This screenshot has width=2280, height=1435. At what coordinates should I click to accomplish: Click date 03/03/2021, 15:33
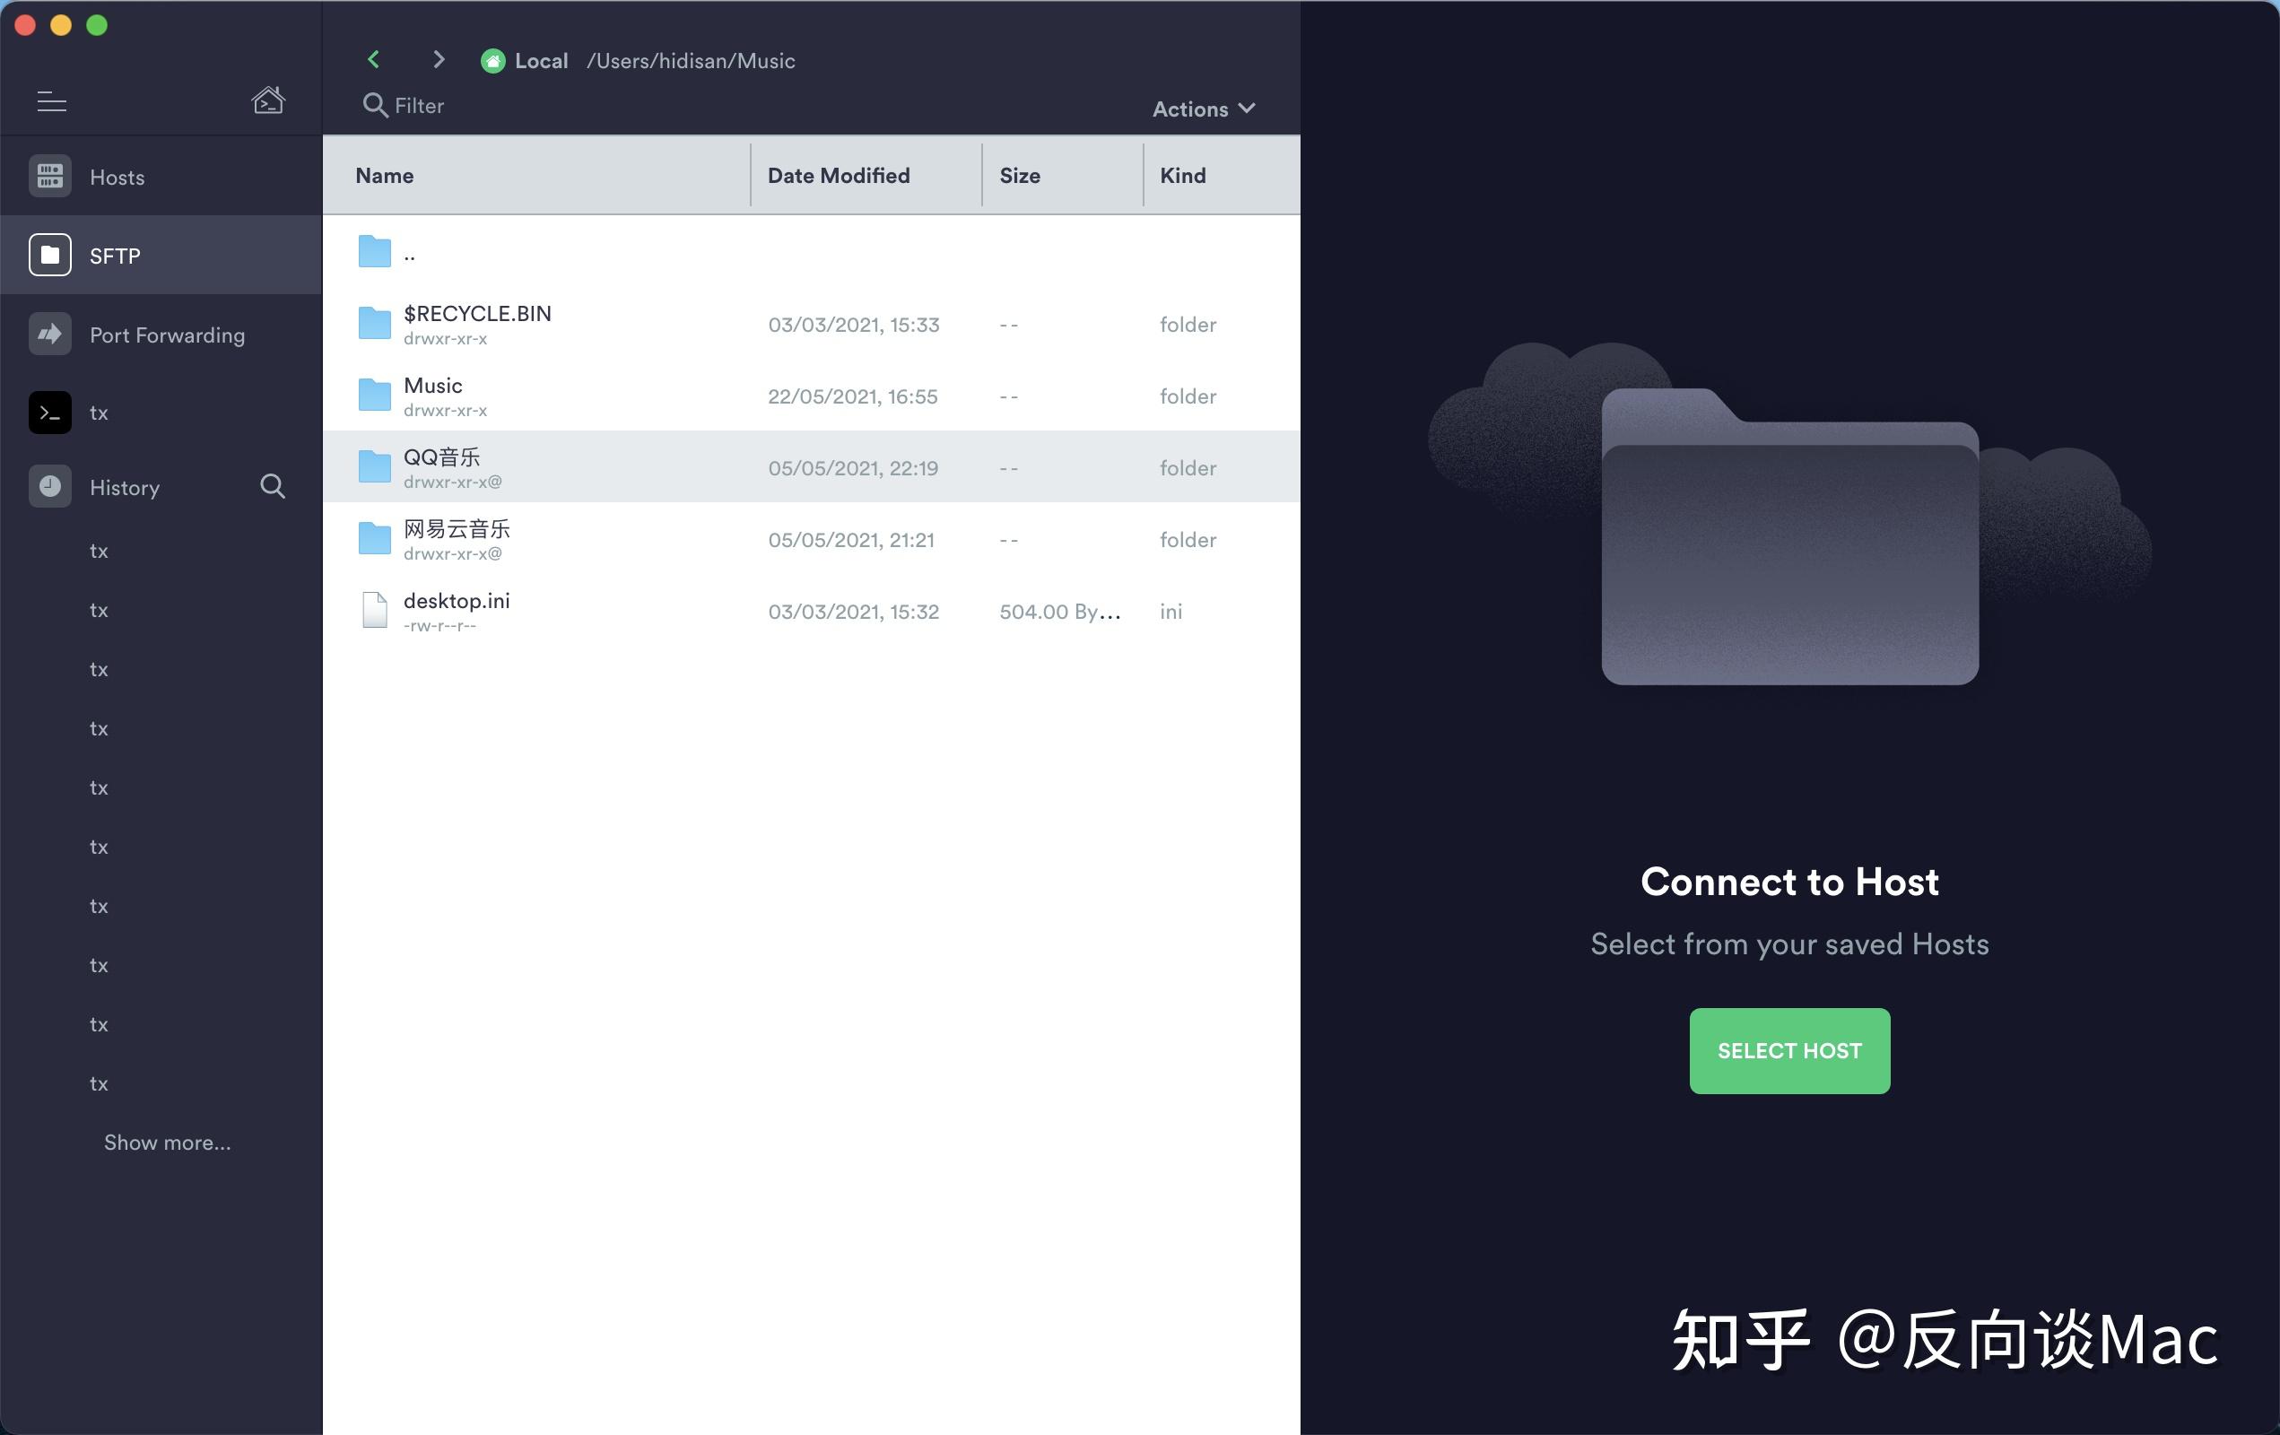tap(853, 325)
